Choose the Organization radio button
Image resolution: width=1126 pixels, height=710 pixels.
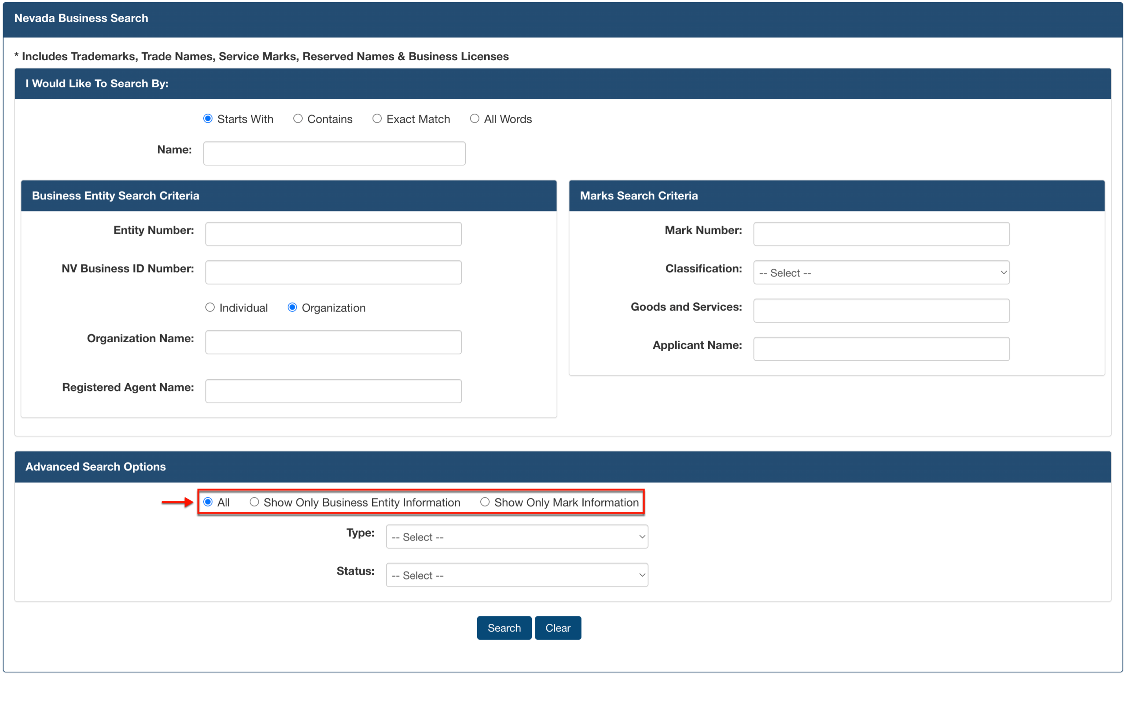292,308
